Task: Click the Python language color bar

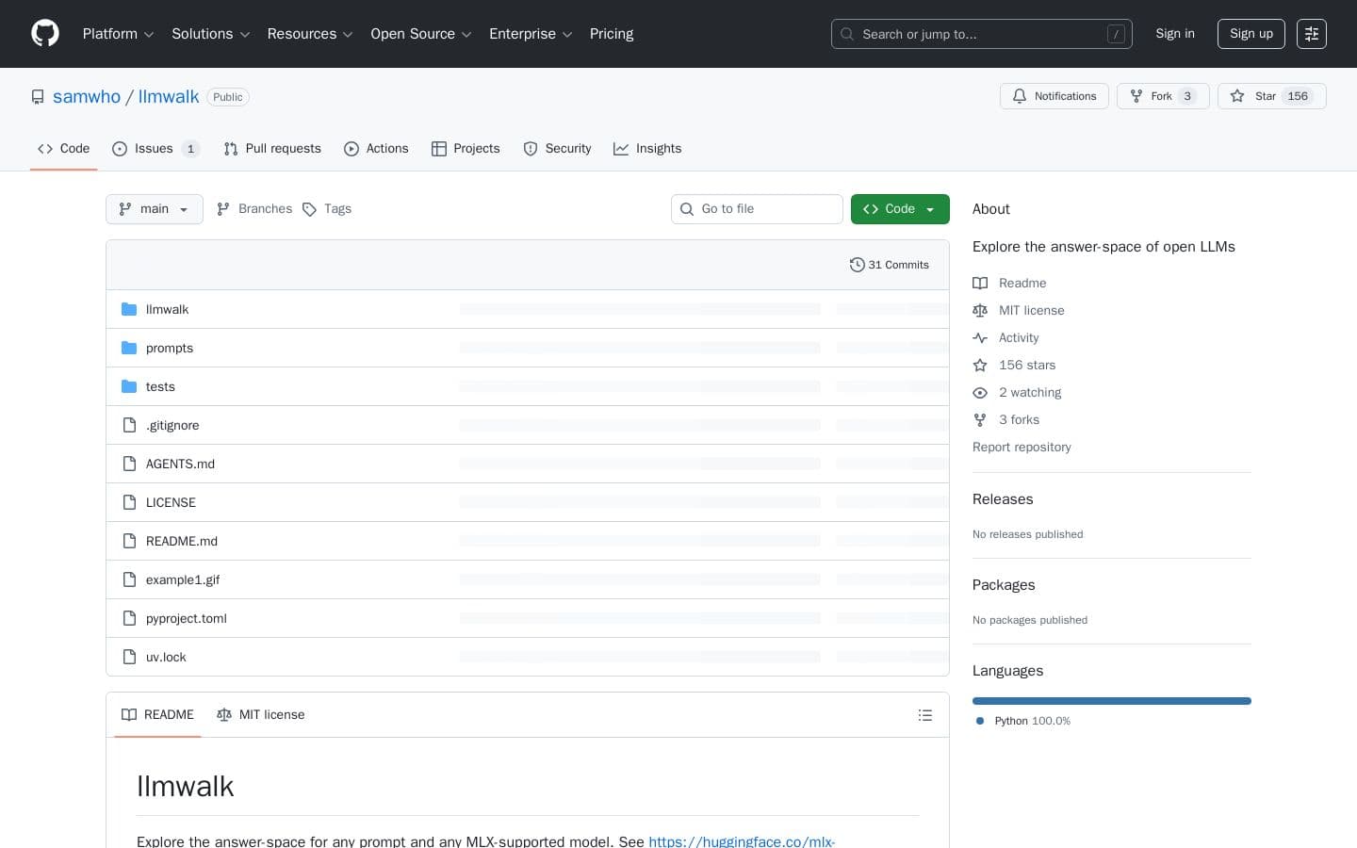Action: 1112,701
